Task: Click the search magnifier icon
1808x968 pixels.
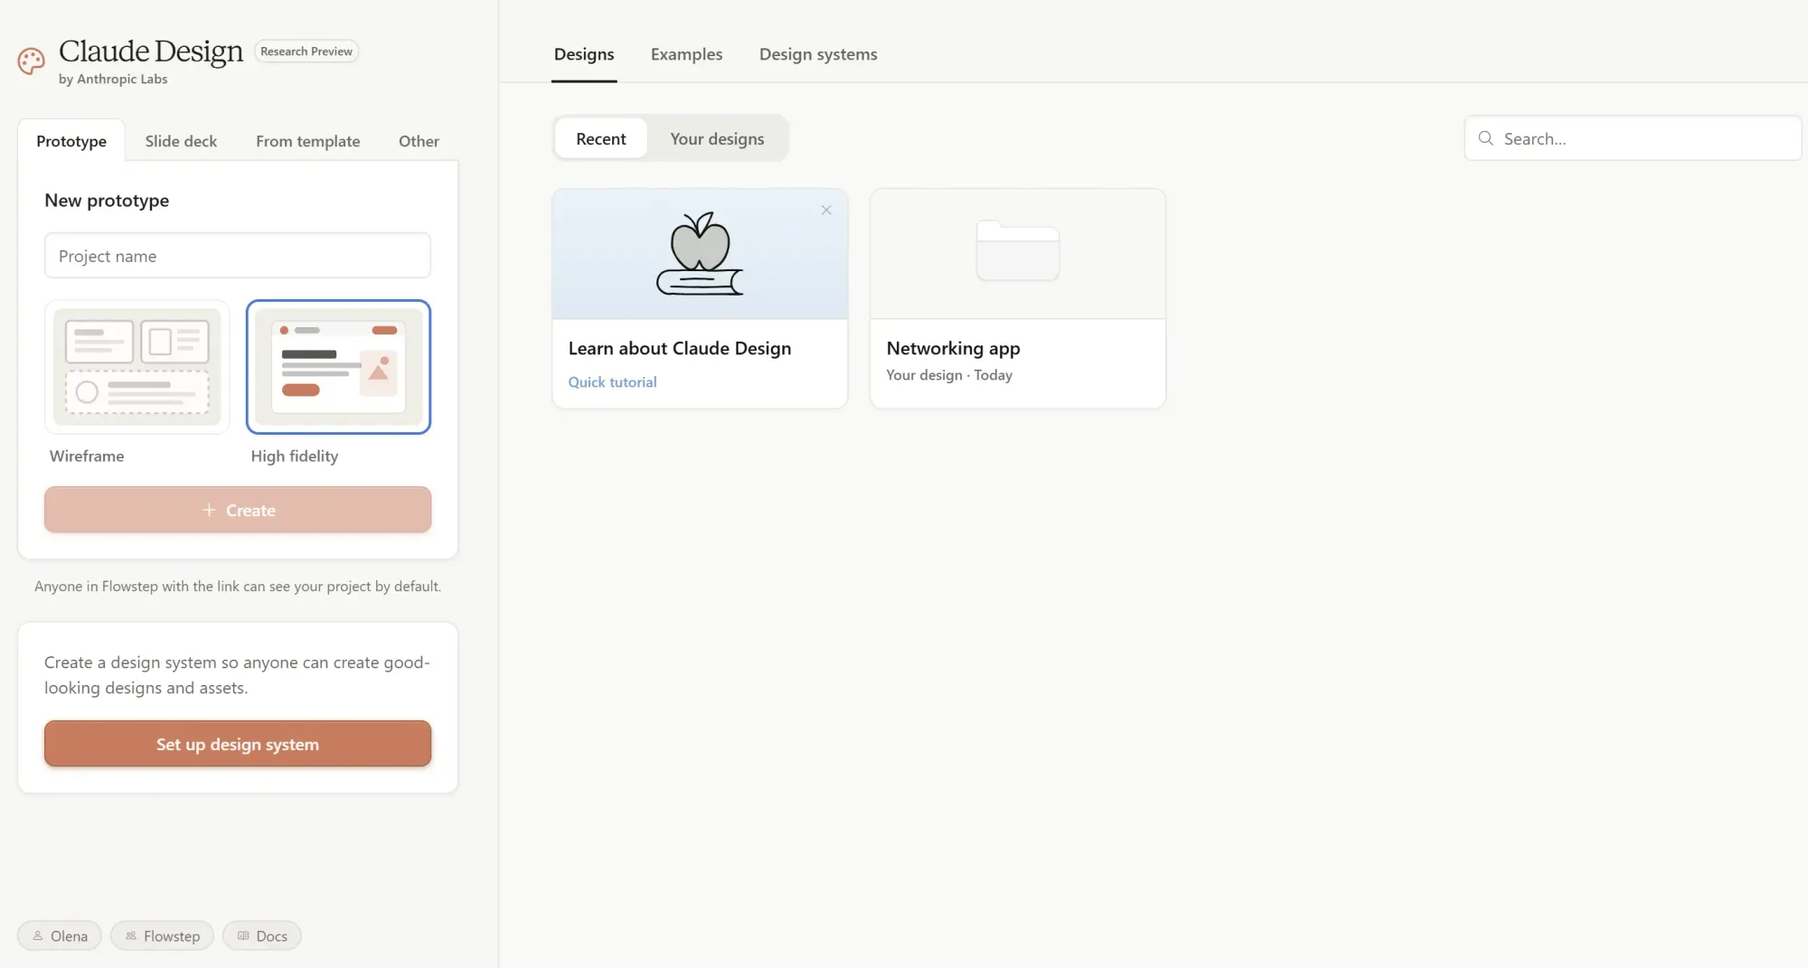Action: click(1485, 138)
